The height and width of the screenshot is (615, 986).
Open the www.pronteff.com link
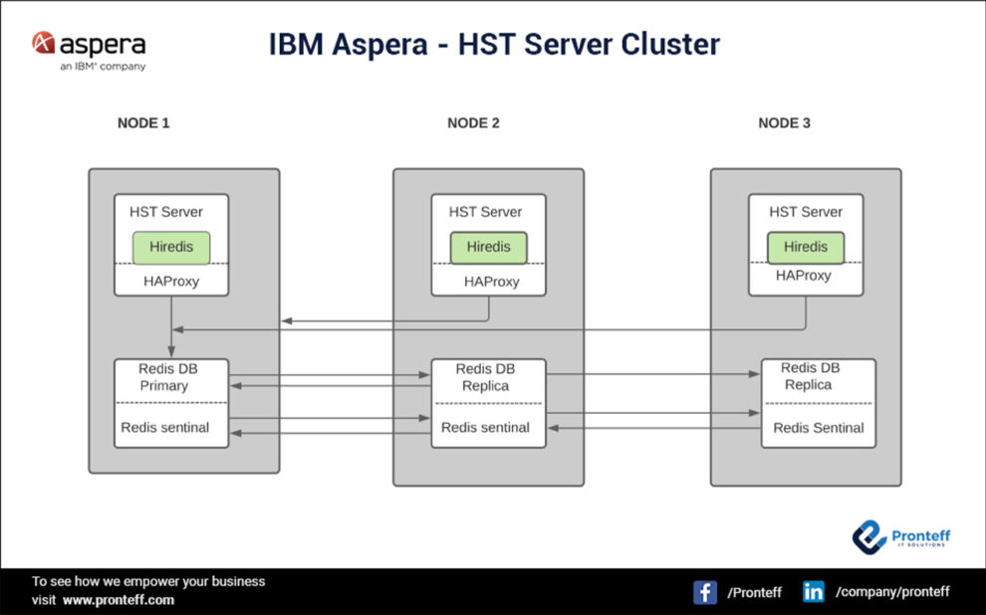(x=119, y=600)
